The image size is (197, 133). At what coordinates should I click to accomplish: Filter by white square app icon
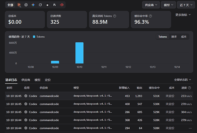(47, 5)
